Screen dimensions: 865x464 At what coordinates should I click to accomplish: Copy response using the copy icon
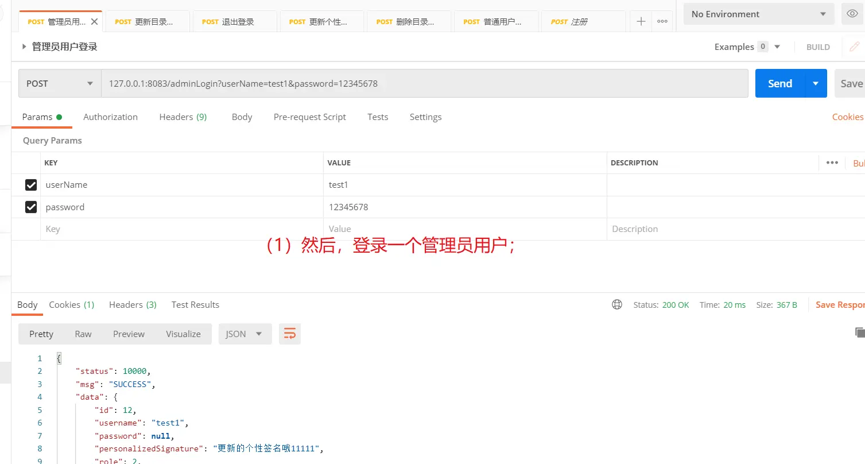(859, 332)
